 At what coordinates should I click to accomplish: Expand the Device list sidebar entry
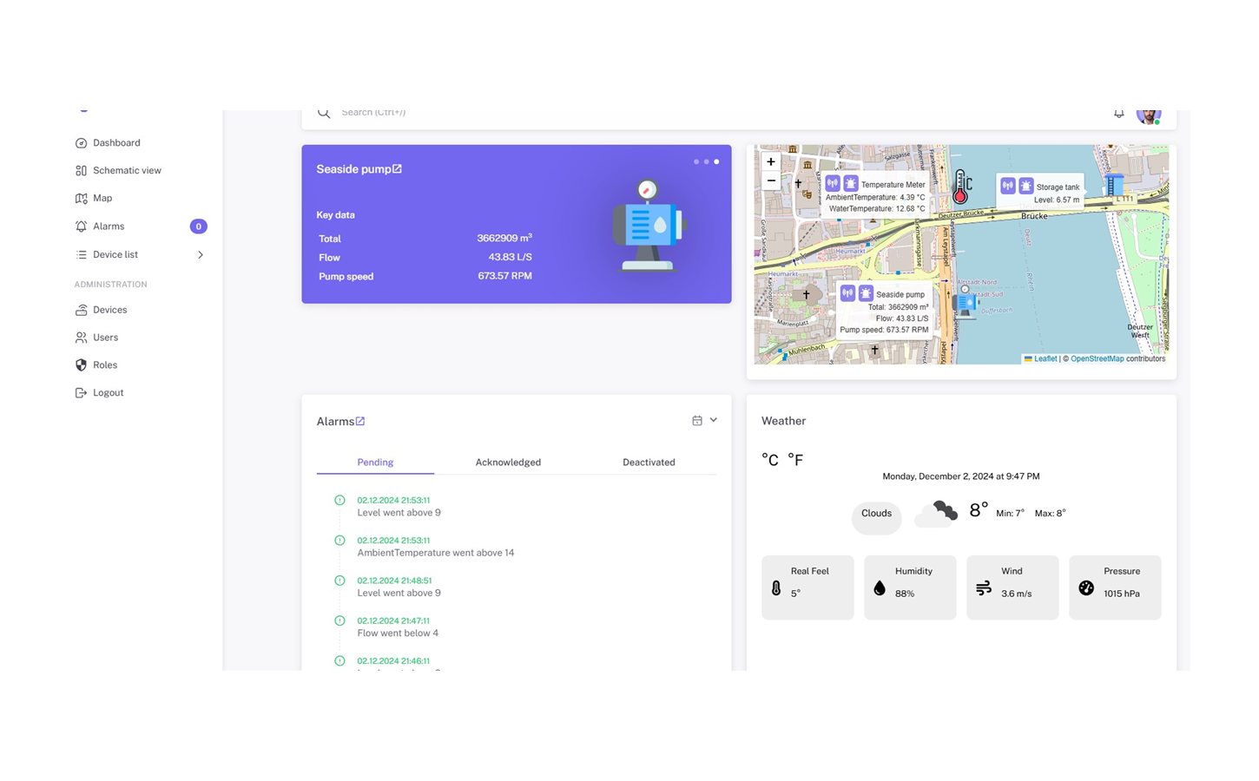point(201,254)
